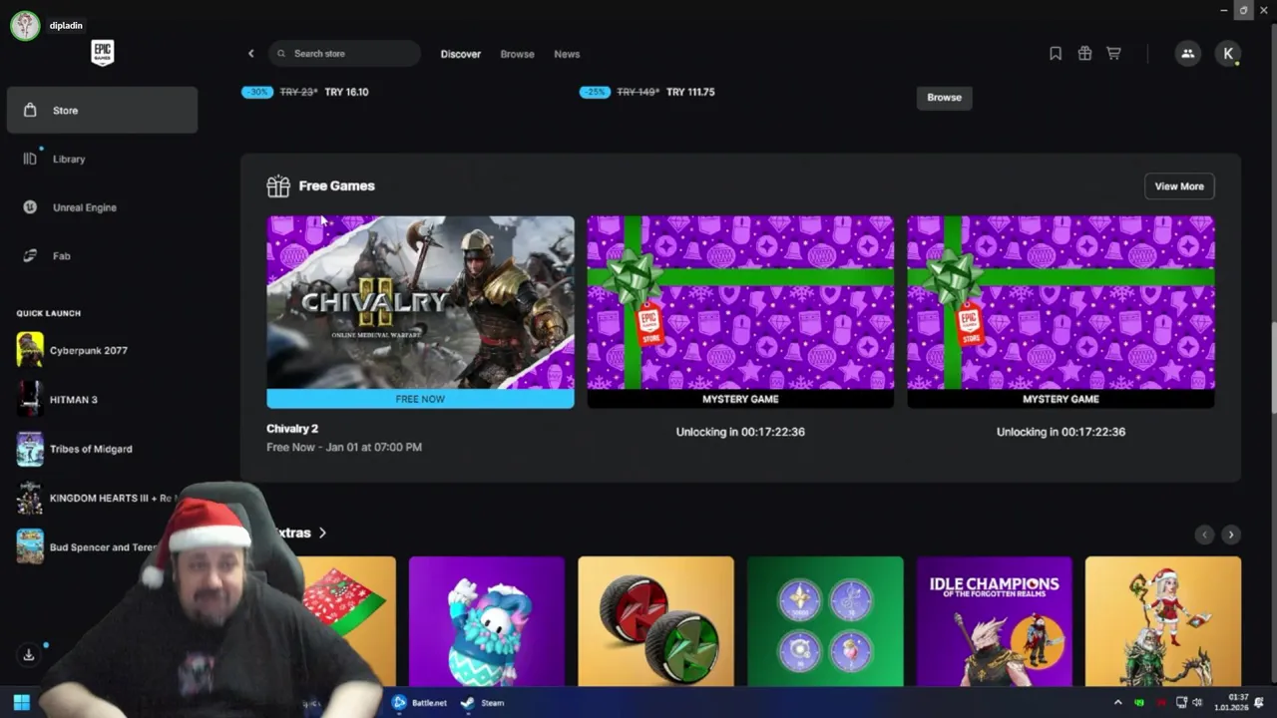
Task: Switch to the Browse tab
Action: tap(517, 54)
